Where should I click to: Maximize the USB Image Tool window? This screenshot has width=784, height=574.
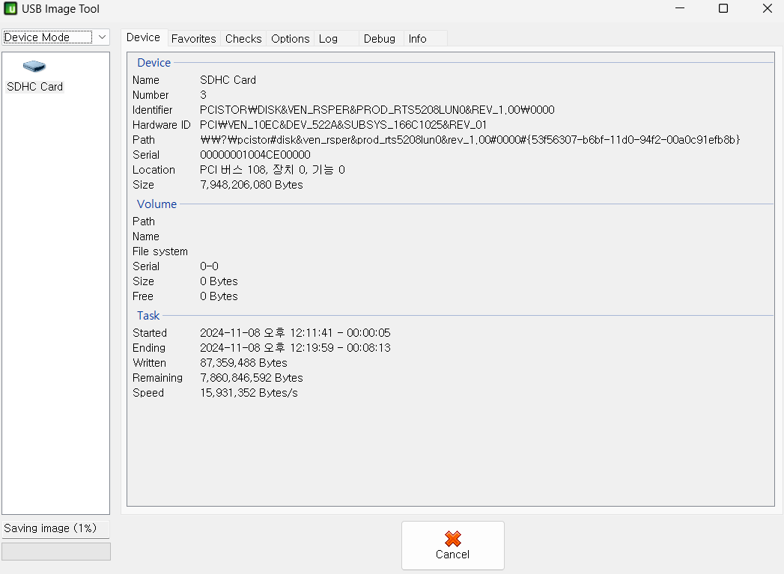coord(723,8)
